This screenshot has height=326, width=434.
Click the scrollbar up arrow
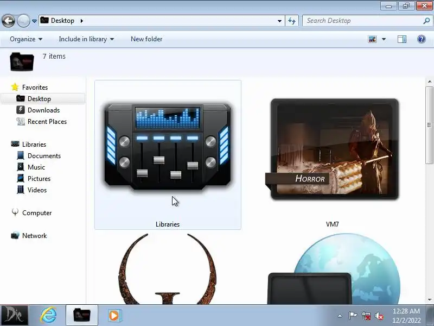pyautogui.click(x=430, y=81)
